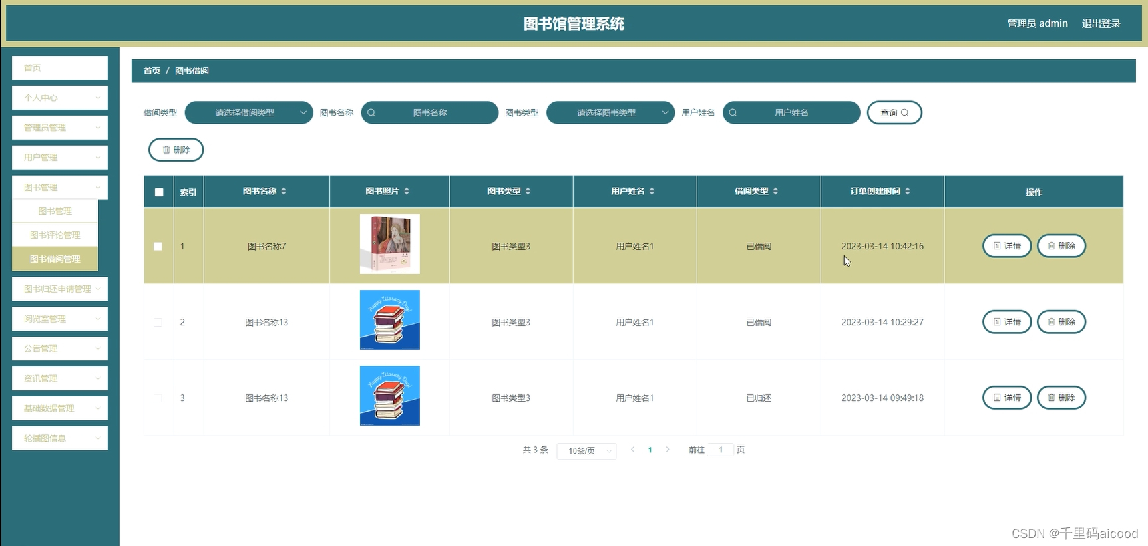Click the 退出登录 logout link
The width and height of the screenshot is (1148, 546).
tap(1101, 23)
